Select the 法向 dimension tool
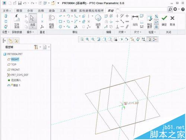The height and width of the screenshot is (140, 186). tap(135, 20)
